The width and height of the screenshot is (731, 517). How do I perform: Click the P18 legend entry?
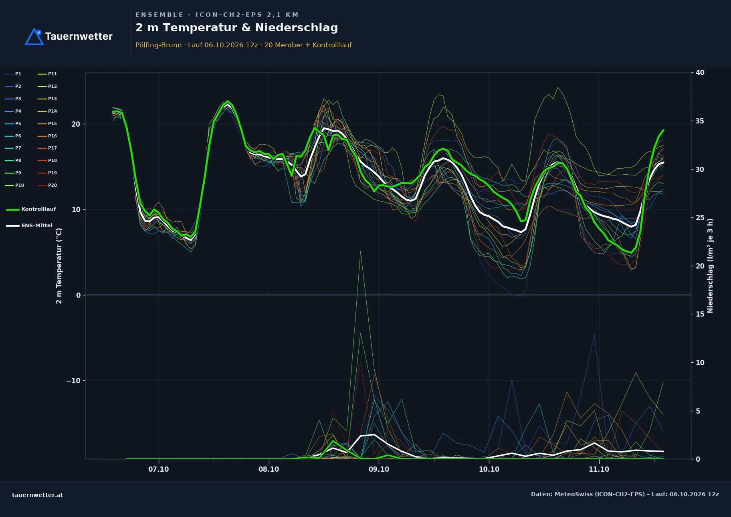[x=47, y=161]
